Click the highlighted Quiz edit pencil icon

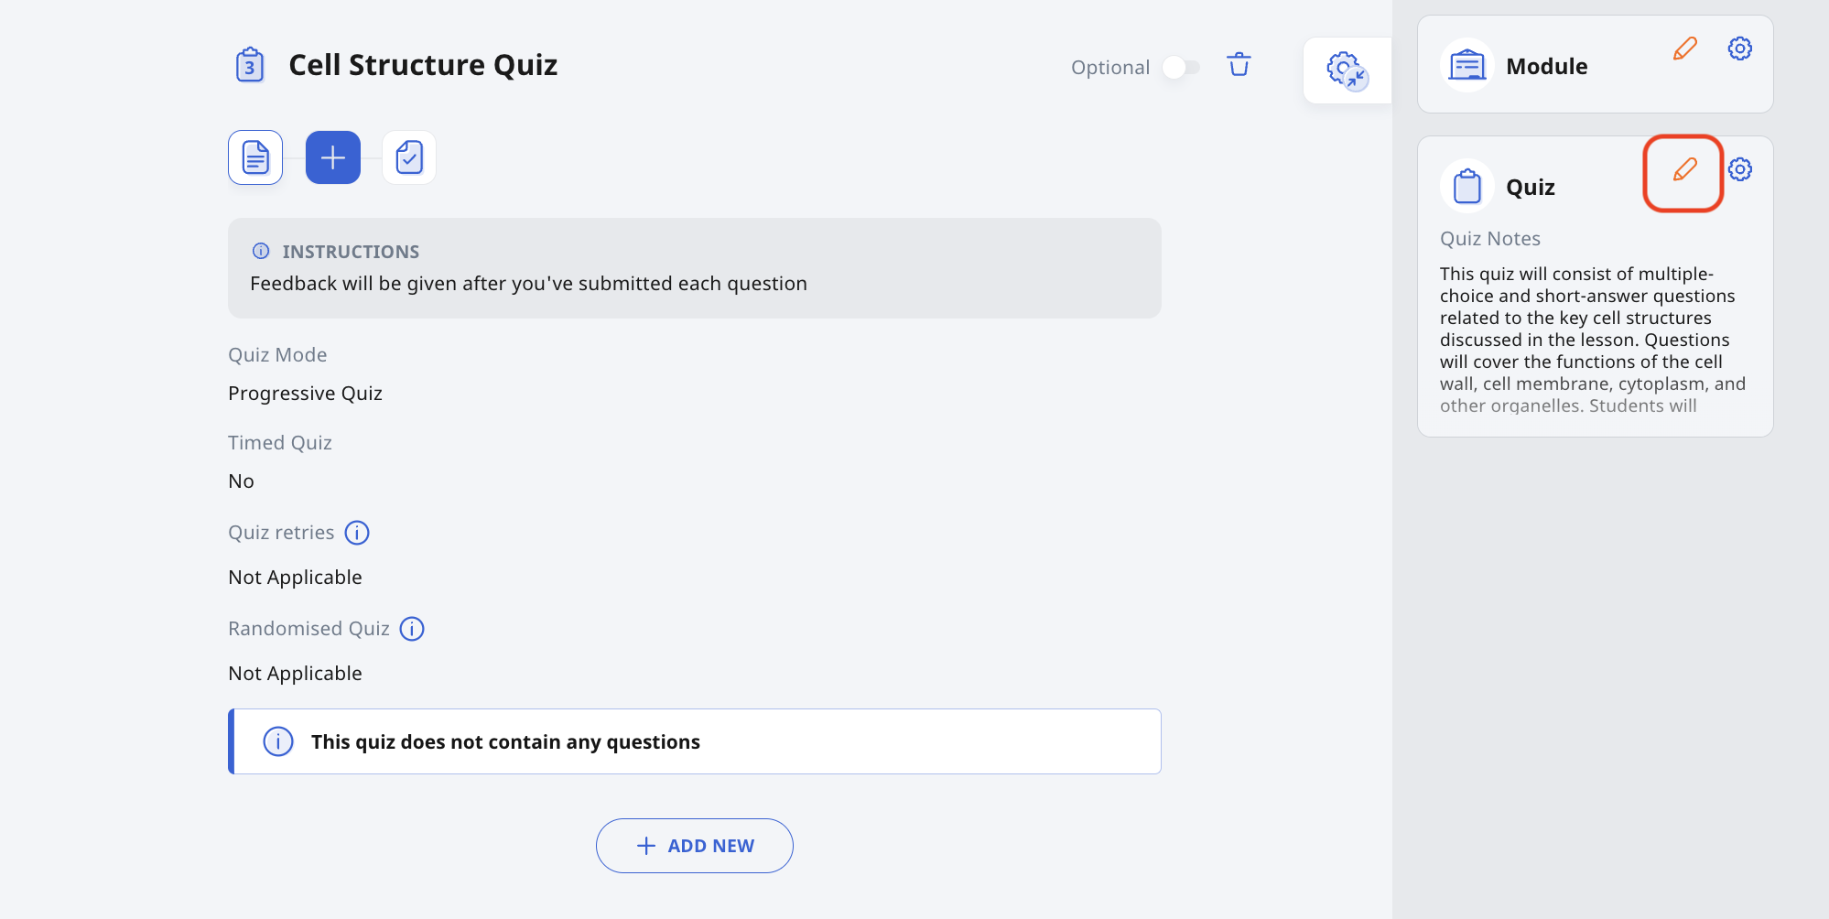coord(1683,170)
